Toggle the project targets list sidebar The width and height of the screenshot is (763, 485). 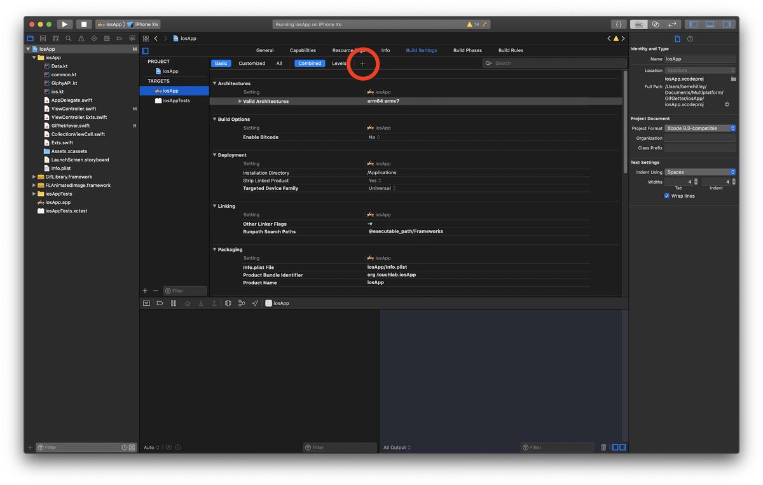(x=145, y=51)
